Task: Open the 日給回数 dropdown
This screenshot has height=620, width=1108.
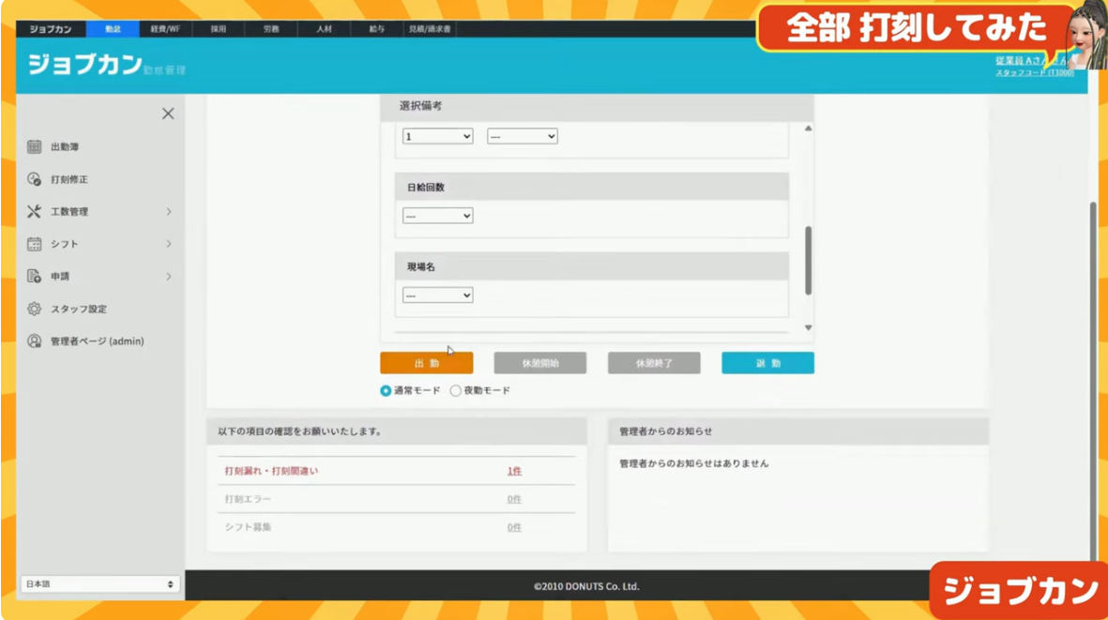Action: 437,216
